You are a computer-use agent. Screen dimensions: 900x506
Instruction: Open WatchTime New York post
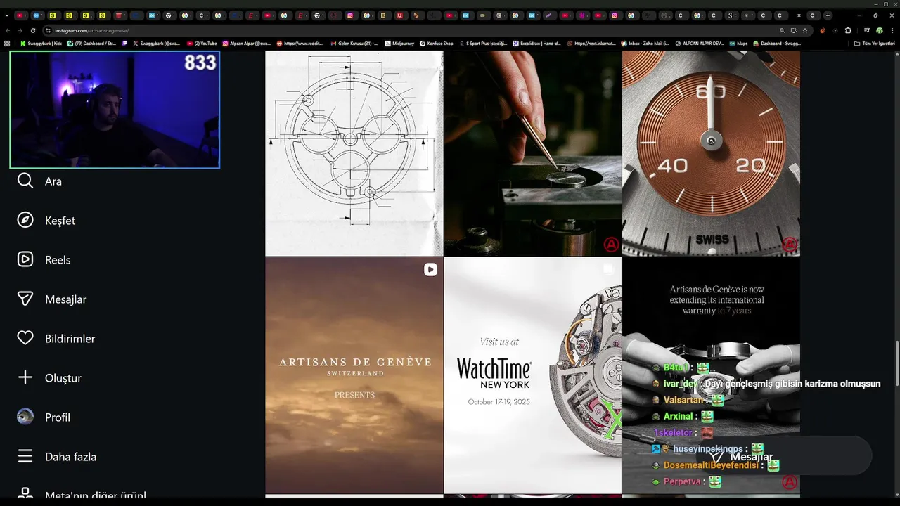532,375
